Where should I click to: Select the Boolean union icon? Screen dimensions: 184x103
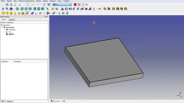point(40,13)
